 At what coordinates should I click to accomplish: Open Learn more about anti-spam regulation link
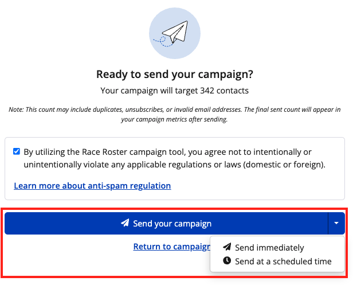tap(92, 186)
